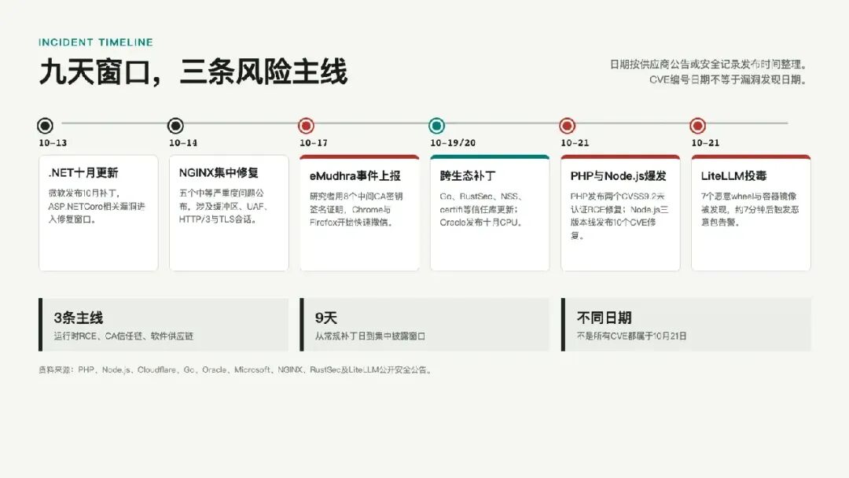Select the LiteLLM投毒 card

point(751,213)
